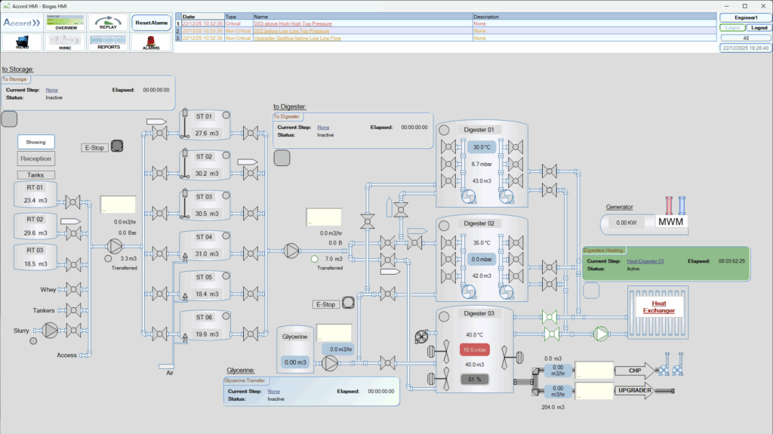Click the green heat exchanger pump
This screenshot has height=434, width=773.
601,333
